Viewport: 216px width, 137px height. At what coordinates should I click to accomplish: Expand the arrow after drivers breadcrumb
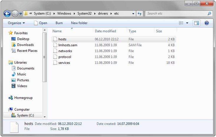[111, 14]
